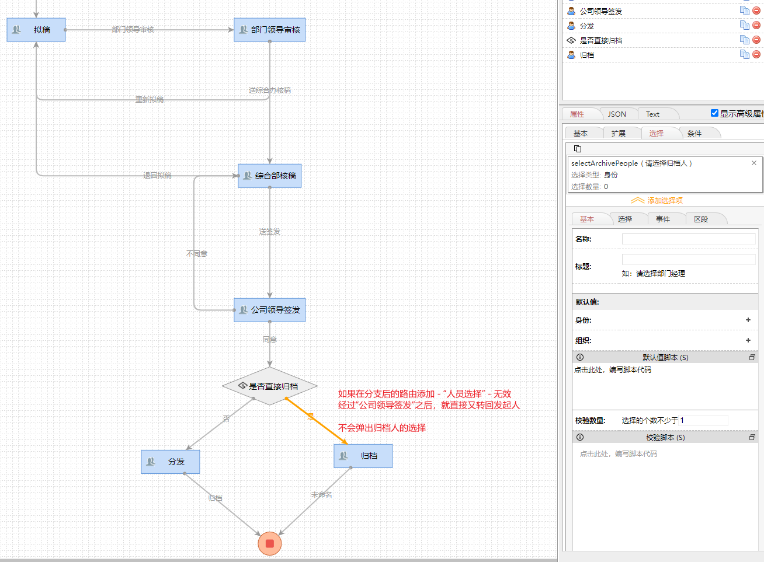The width and height of the screenshot is (764, 562).
Task: Copy the 公司领导签发 activity in list
Action: pos(744,11)
